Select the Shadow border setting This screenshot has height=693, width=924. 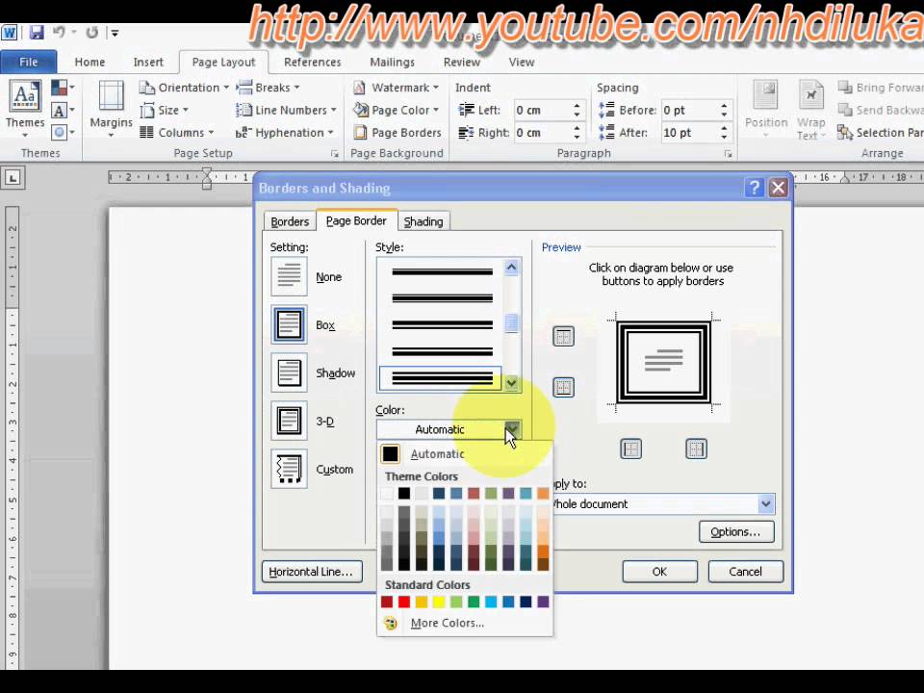[x=289, y=372]
